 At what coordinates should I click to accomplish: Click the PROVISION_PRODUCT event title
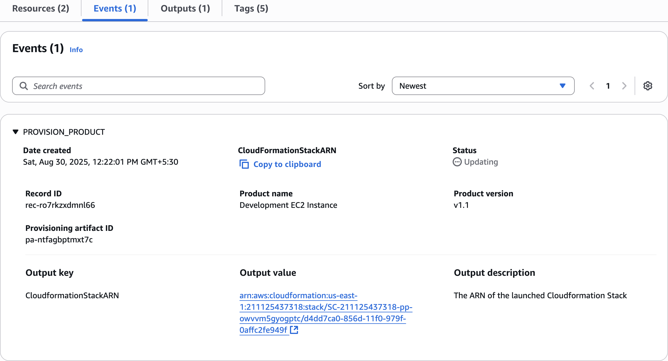pos(64,132)
